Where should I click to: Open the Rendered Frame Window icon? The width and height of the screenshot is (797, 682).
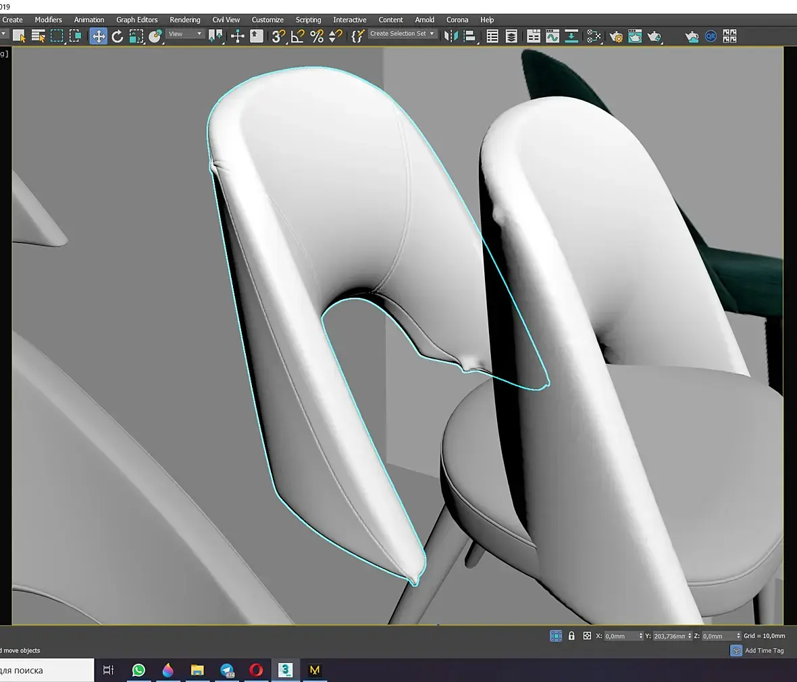point(635,36)
